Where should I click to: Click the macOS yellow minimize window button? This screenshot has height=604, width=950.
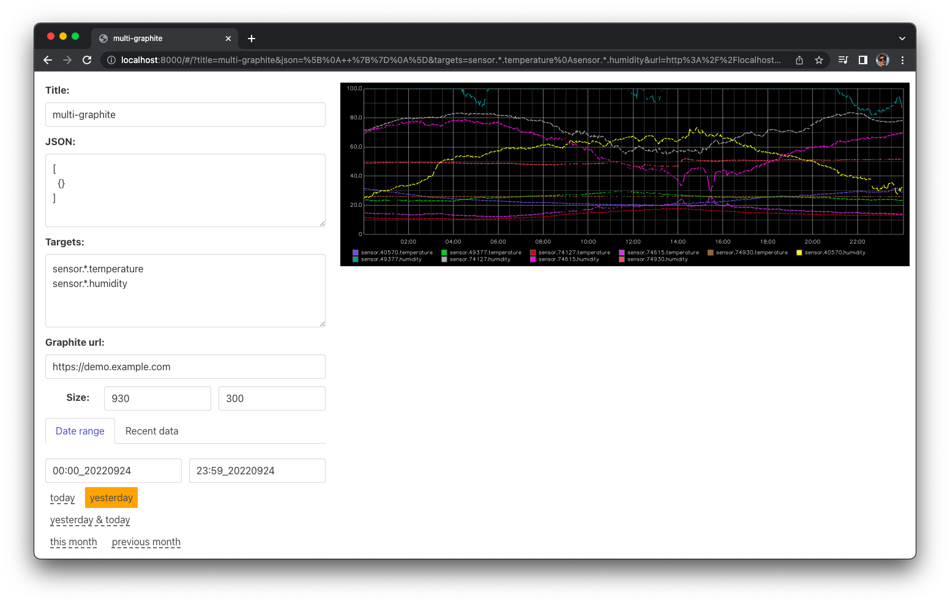tap(63, 37)
